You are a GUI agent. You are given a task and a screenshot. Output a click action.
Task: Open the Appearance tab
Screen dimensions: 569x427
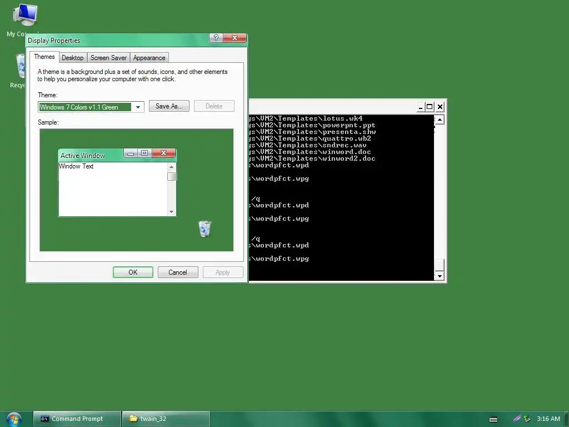tap(149, 58)
